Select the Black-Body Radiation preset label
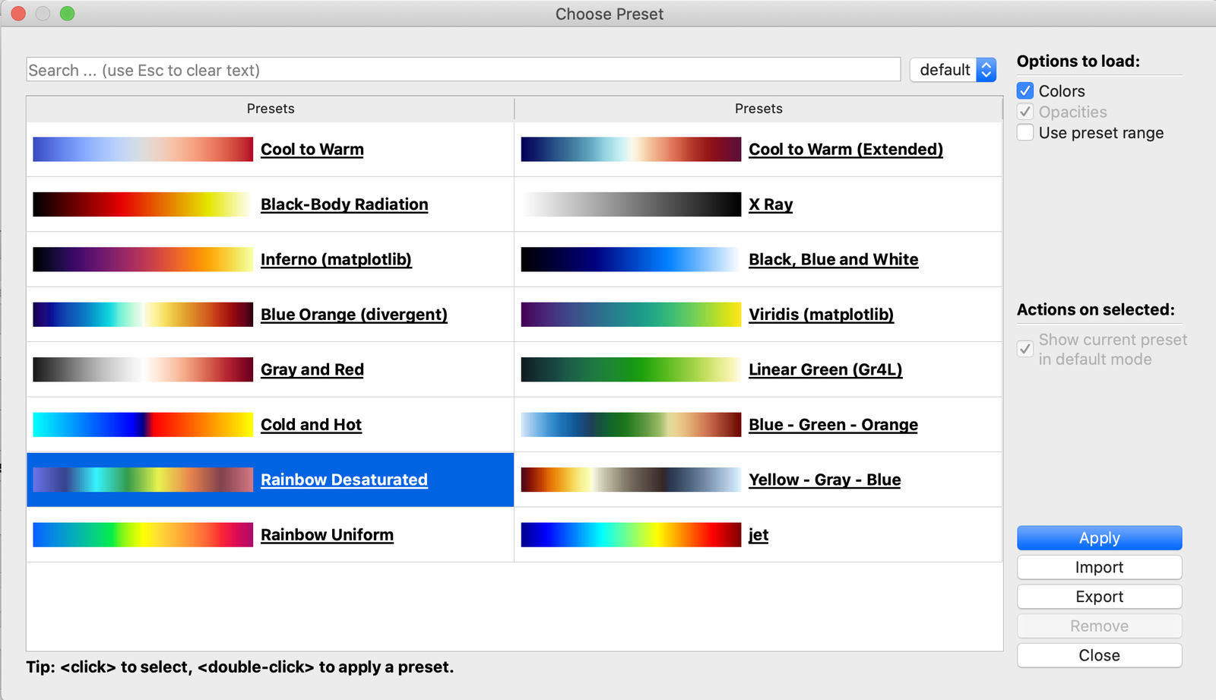Screen dimensions: 1216x700 [x=344, y=204]
